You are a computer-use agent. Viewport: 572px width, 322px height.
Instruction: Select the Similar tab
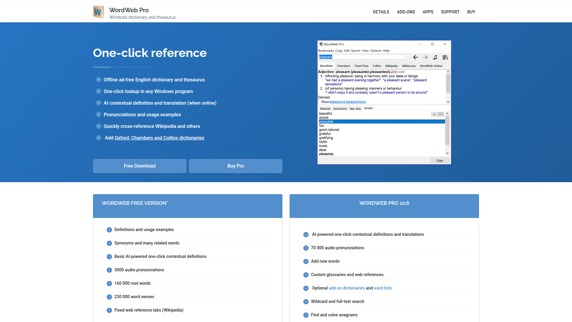(x=369, y=108)
